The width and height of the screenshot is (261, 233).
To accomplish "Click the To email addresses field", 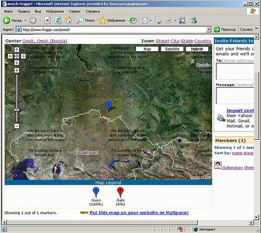I will [235, 71].
